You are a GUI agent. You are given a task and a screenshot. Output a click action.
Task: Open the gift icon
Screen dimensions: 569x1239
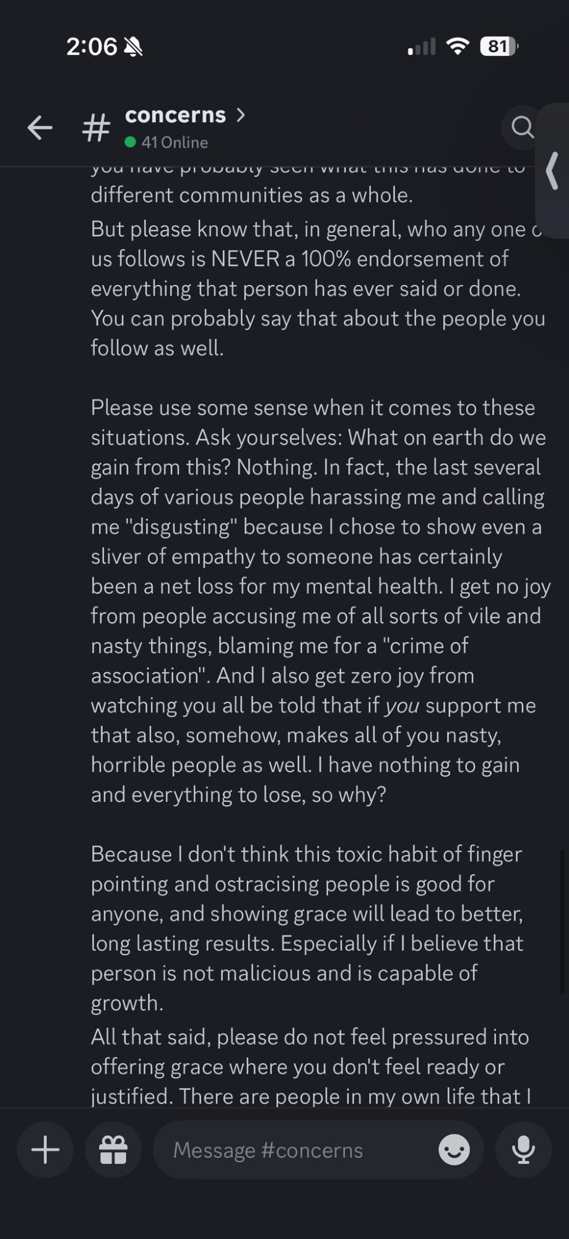[113, 1150]
